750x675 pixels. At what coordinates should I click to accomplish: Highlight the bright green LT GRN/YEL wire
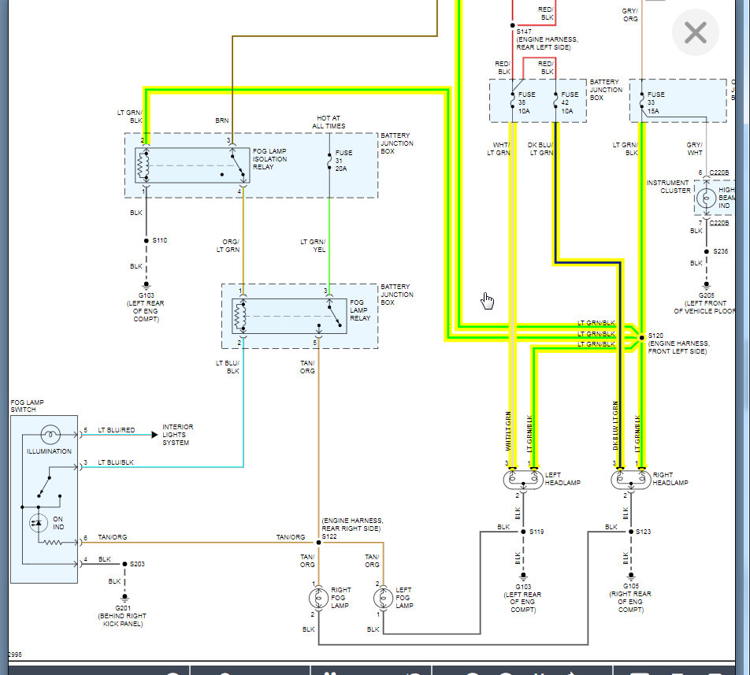329,244
